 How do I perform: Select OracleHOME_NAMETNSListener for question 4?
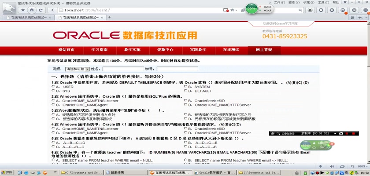coord(53,128)
